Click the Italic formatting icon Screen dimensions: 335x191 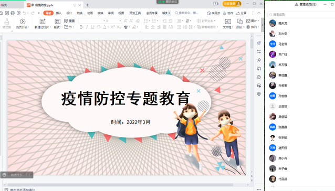tap(87, 27)
